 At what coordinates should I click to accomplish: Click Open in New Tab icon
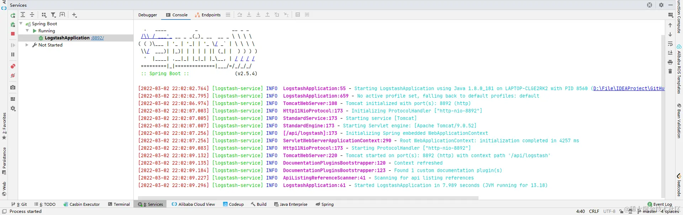pos(62,15)
